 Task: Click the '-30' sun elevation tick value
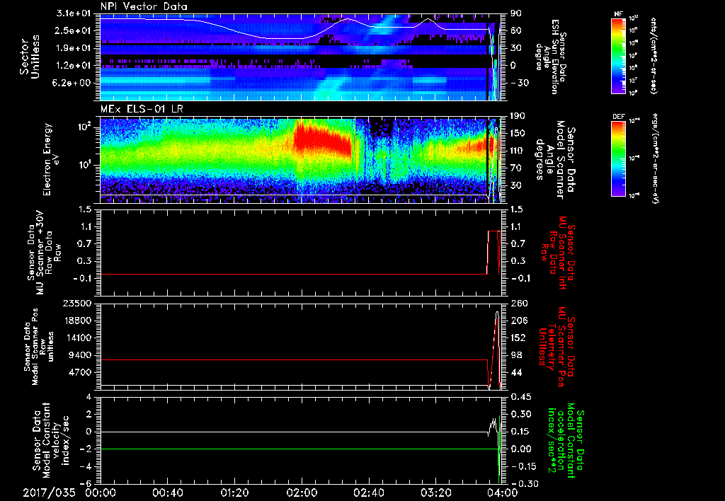520,83
